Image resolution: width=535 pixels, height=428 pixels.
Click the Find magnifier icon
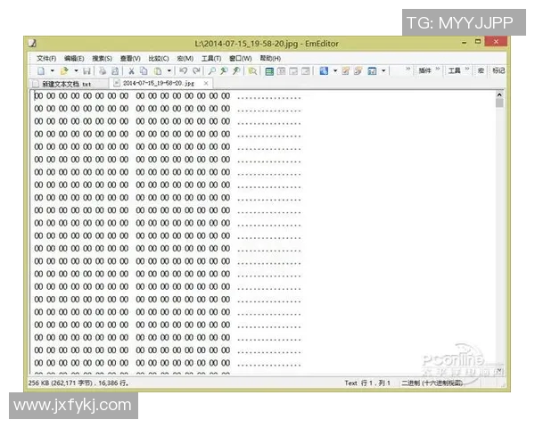coord(211,70)
